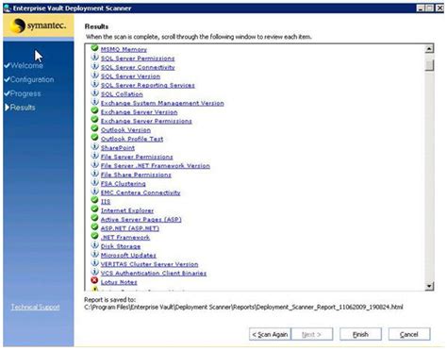This screenshot has height=351, width=447.
Task: Open the Outlook Profile Test result link
Action: 132,139
